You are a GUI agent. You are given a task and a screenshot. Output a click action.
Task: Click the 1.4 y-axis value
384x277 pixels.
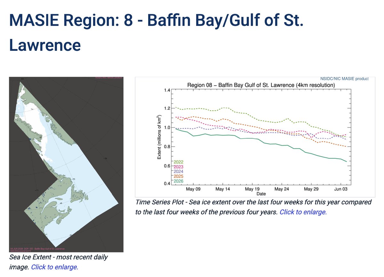[x=167, y=90]
